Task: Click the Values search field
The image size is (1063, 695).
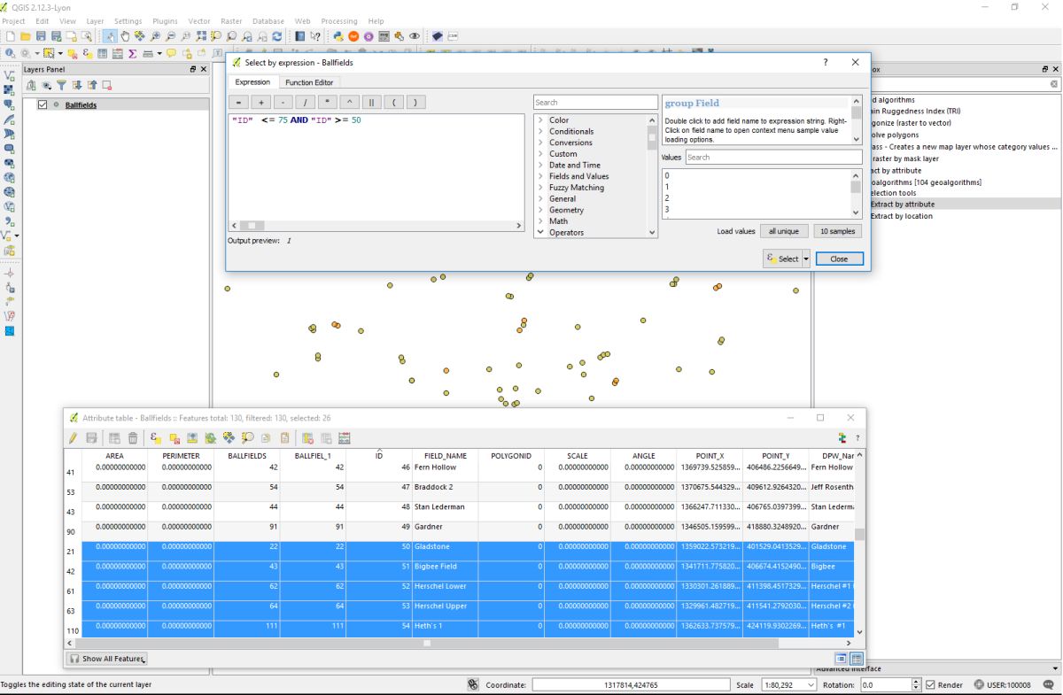Action: 773,157
